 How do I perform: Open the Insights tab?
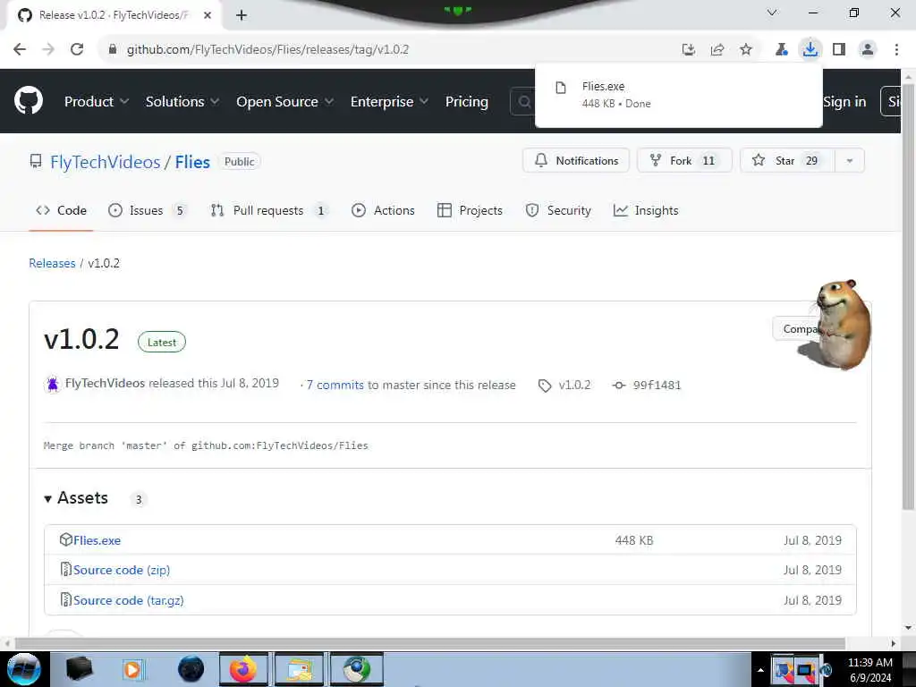click(646, 210)
